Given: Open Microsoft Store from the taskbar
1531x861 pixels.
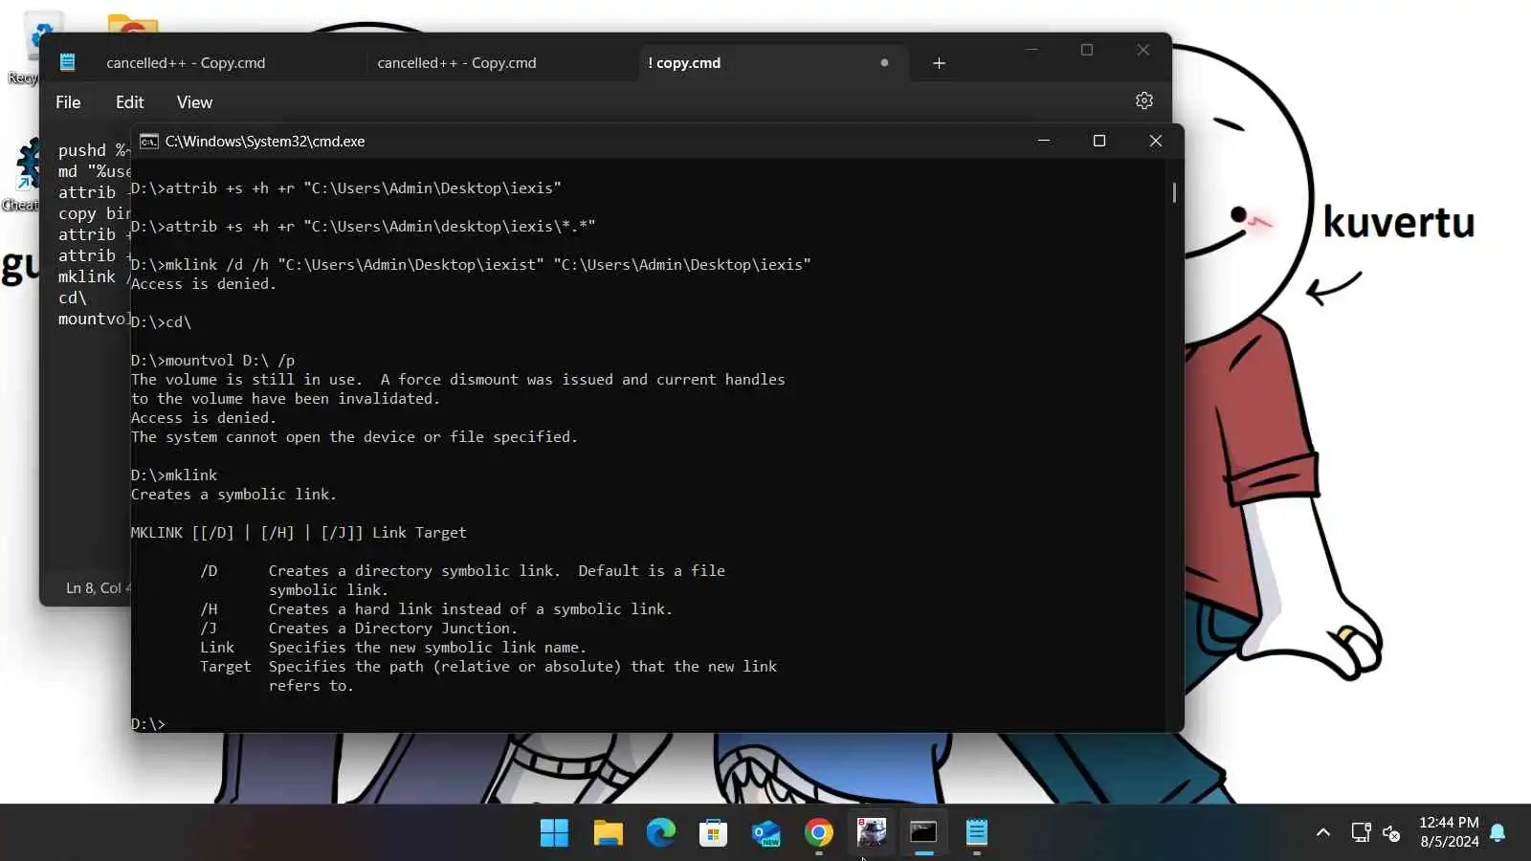Looking at the screenshot, I should (713, 833).
